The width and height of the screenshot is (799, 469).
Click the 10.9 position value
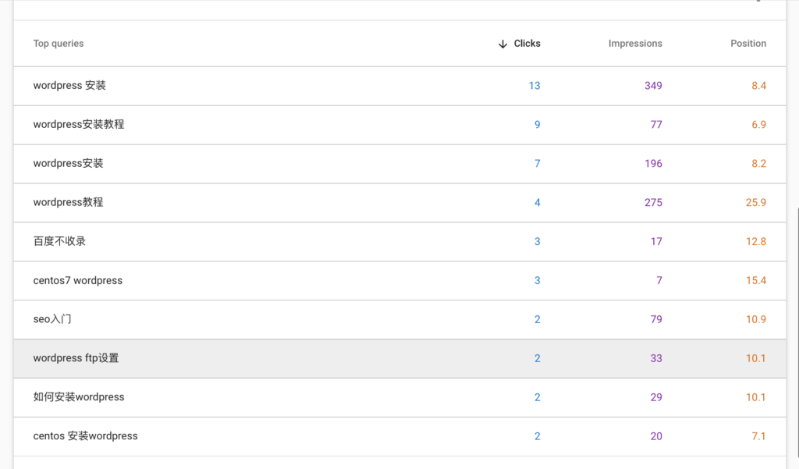click(x=756, y=320)
